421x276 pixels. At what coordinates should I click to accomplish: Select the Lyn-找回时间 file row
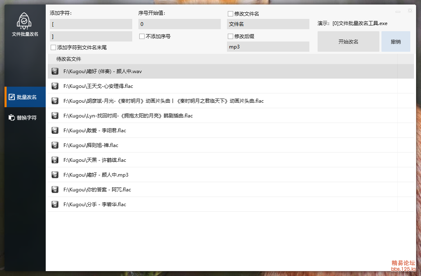(231, 116)
